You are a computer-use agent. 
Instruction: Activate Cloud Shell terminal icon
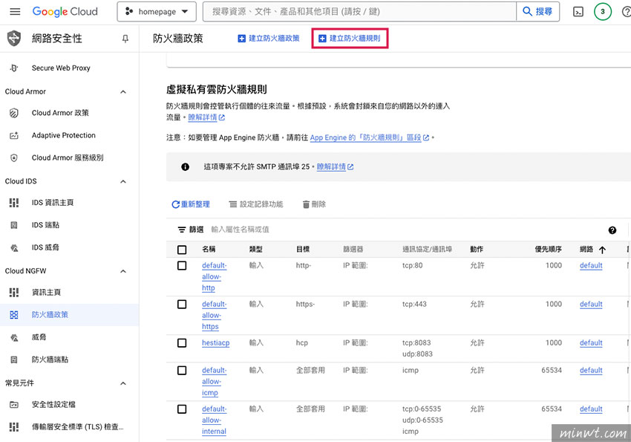pos(578,12)
